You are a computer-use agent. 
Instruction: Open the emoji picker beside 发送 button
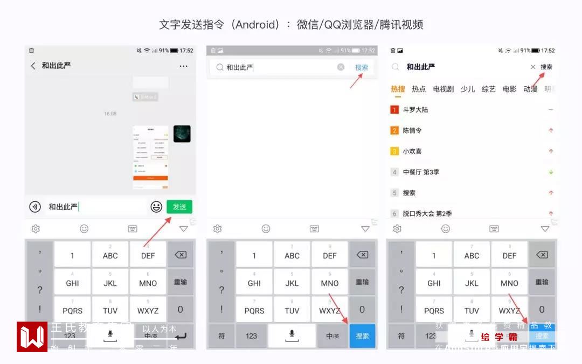click(156, 207)
